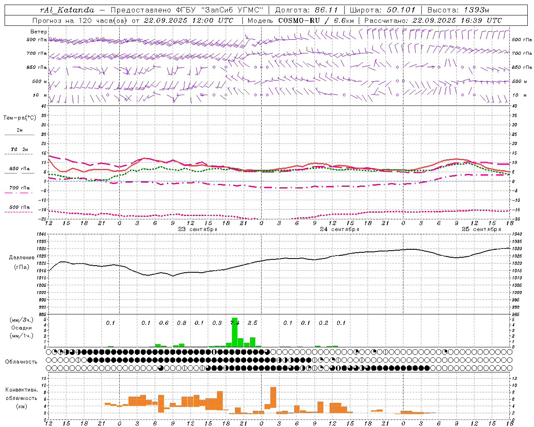Click the '700 гПа' legend in temperature panel

pyautogui.click(x=19, y=188)
